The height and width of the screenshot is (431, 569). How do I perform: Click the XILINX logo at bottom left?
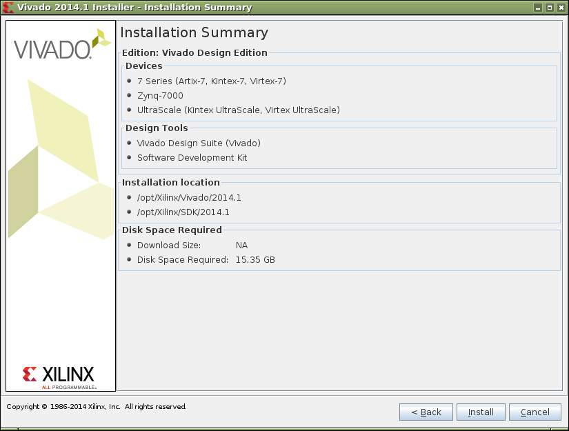(59, 377)
